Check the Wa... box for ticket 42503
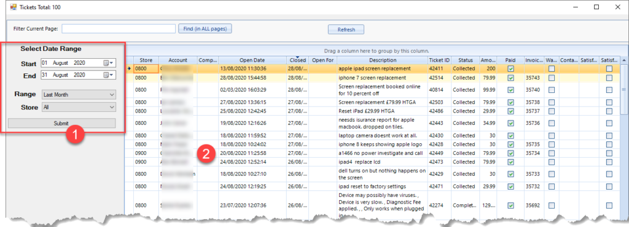 point(552,102)
